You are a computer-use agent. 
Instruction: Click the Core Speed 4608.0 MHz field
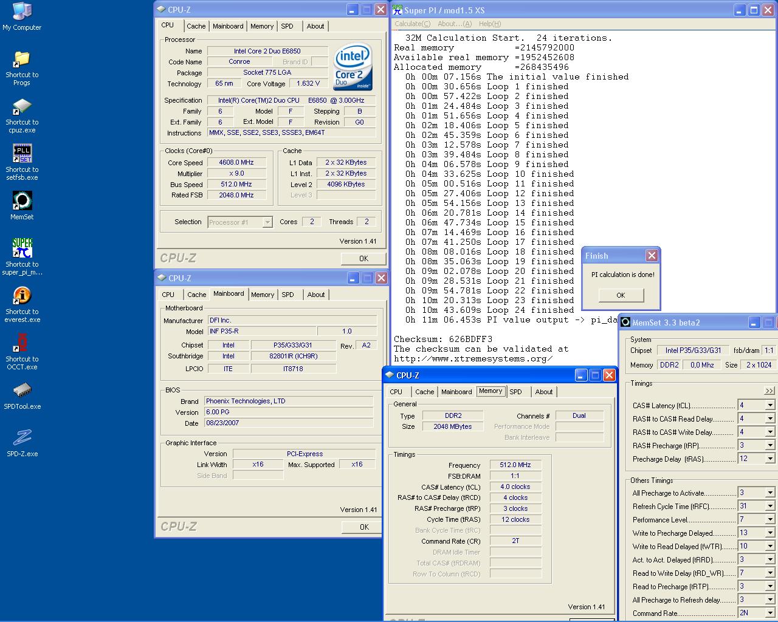(236, 162)
